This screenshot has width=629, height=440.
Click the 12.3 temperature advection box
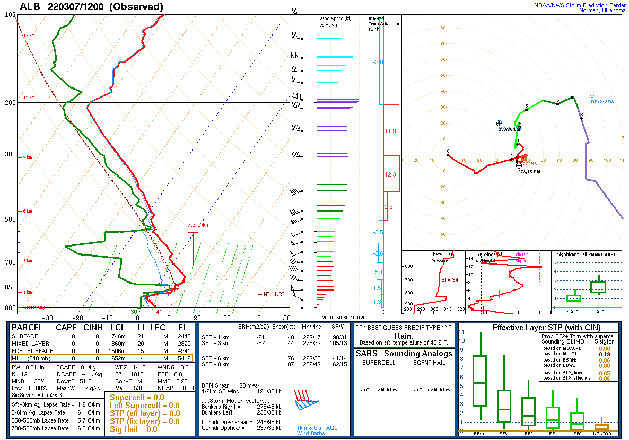click(390, 174)
